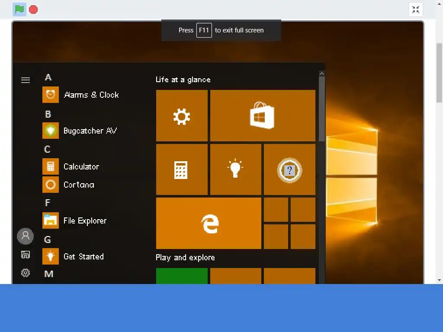
Task: Click the page scrollbar down arrow
Action: pyautogui.click(x=439, y=280)
